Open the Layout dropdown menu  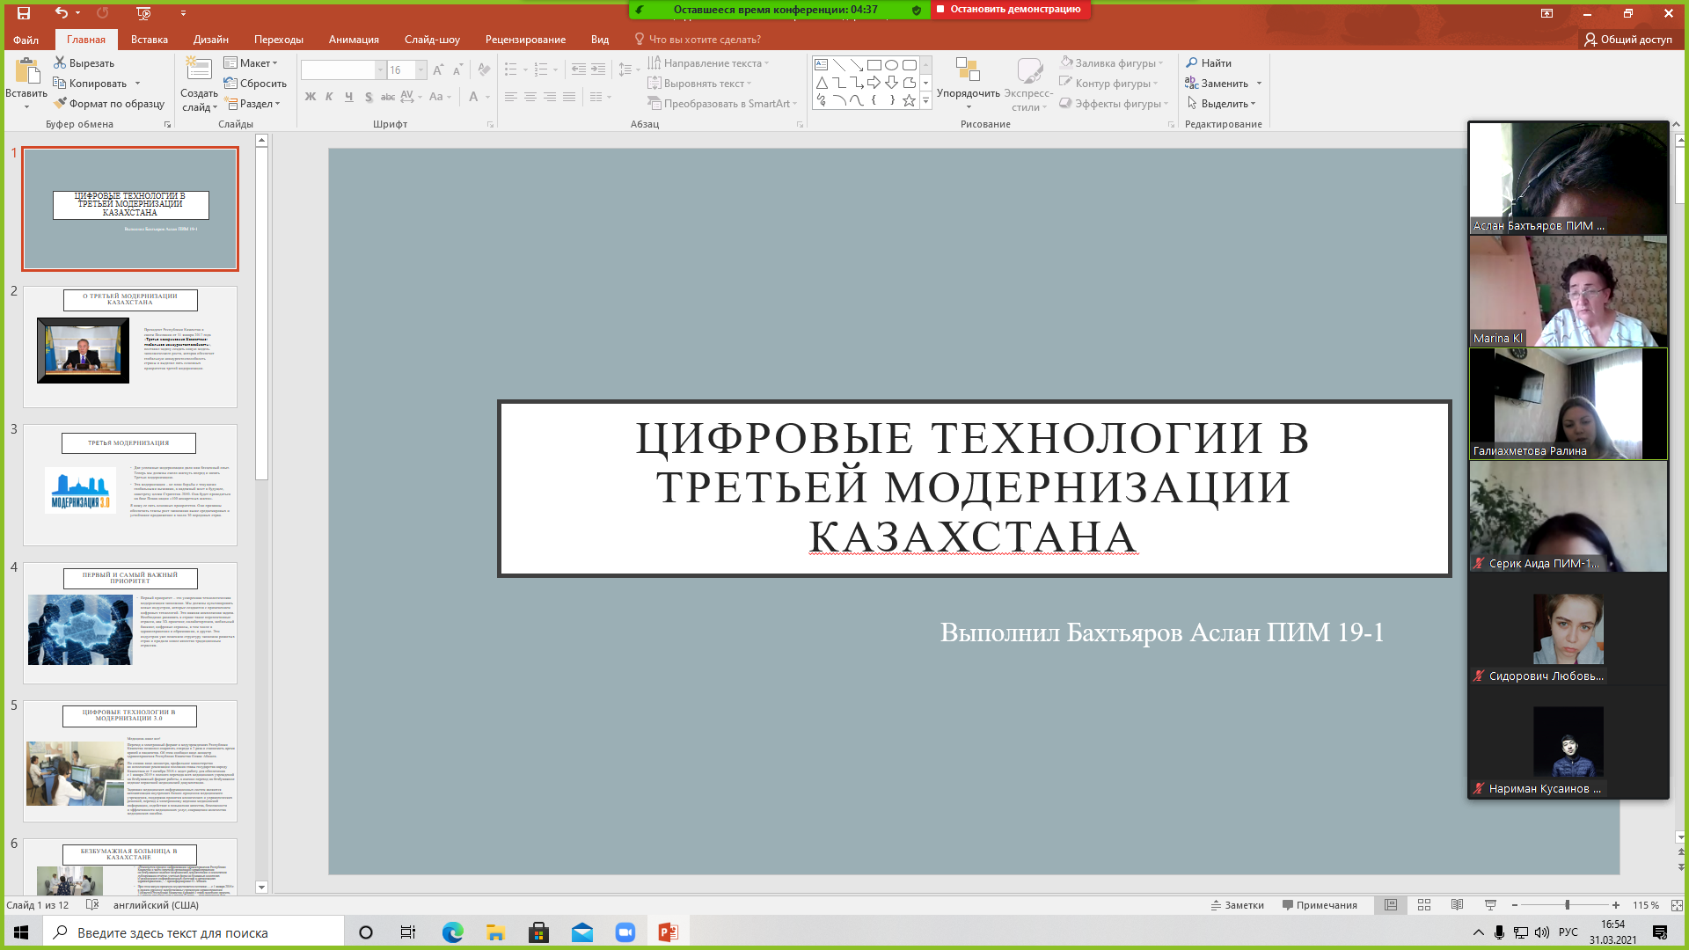pyautogui.click(x=252, y=63)
